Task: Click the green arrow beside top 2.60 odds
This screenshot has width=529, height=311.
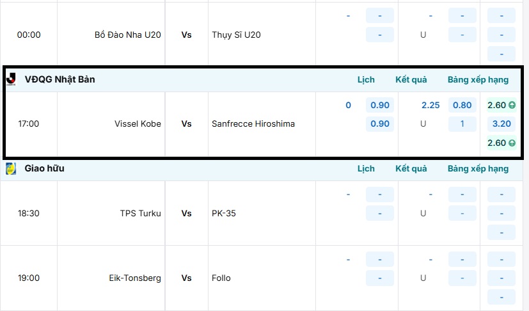Action: coord(512,106)
